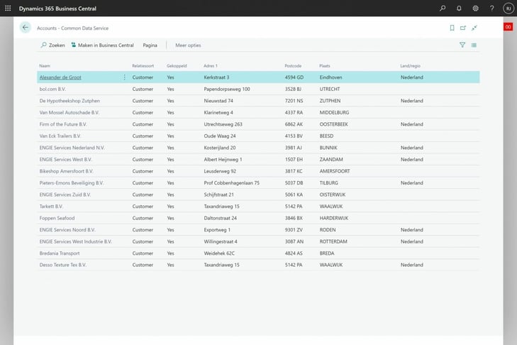Open bol.com B.V. account
The height and width of the screenshot is (345, 517).
pyautogui.click(x=52, y=89)
